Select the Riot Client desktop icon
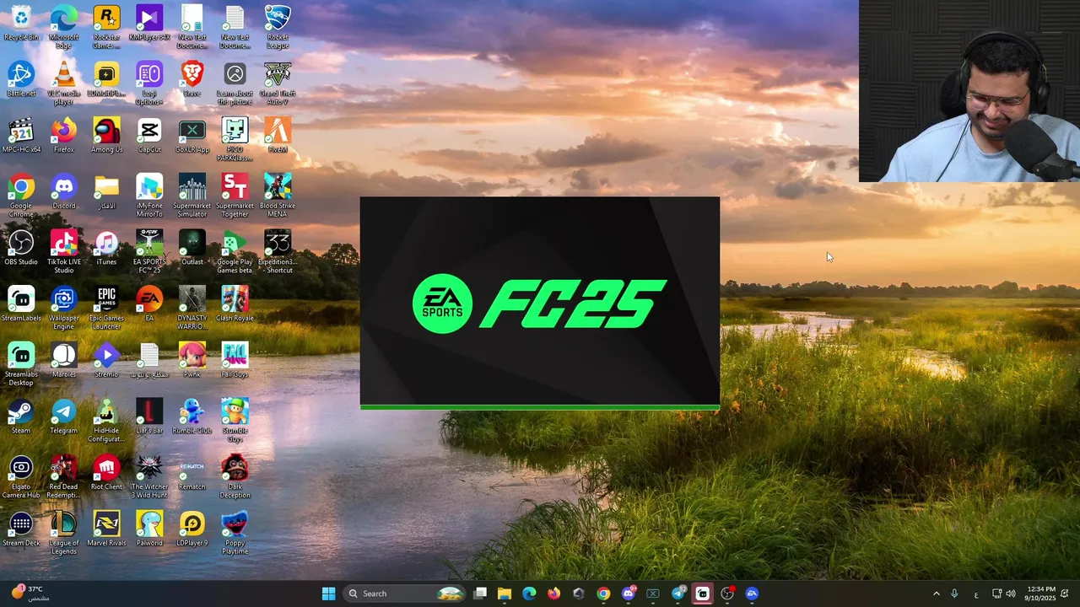Image resolution: width=1080 pixels, height=607 pixels. click(x=106, y=473)
